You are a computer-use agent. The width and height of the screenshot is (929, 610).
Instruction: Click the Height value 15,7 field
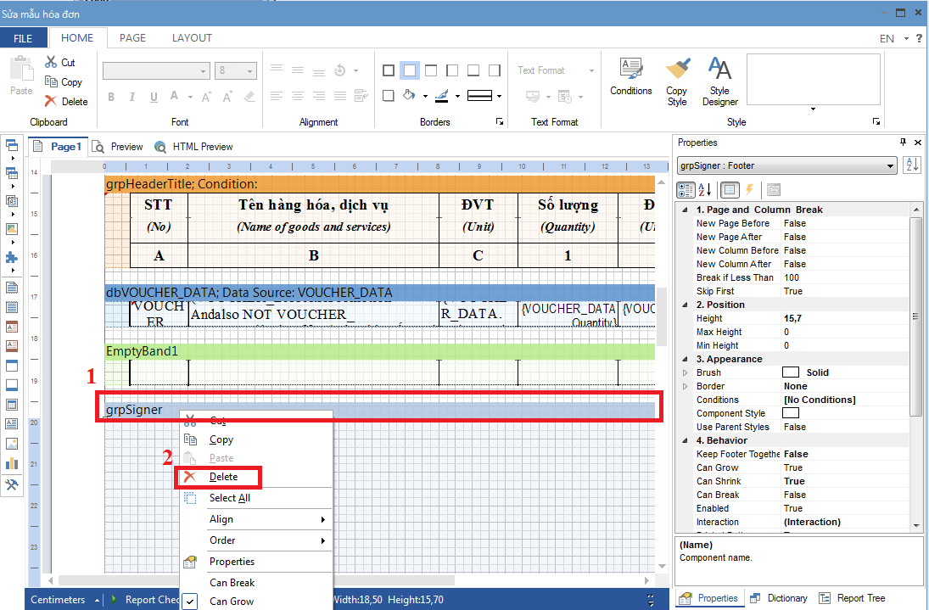coord(845,319)
